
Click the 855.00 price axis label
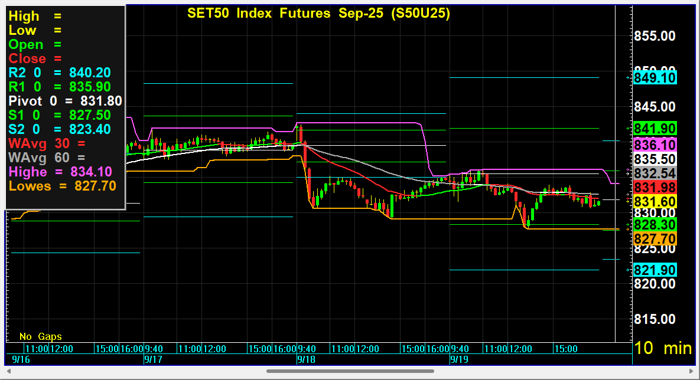(x=655, y=36)
